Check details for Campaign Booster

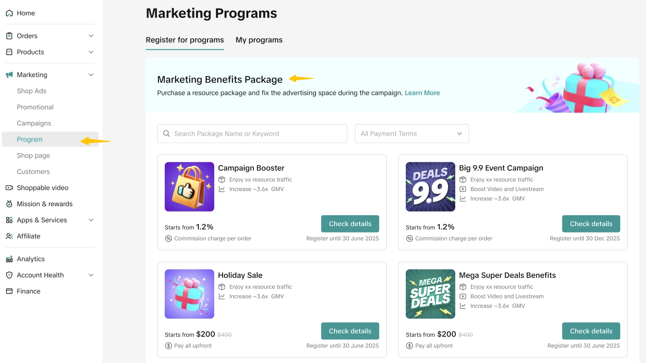point(350,224)
